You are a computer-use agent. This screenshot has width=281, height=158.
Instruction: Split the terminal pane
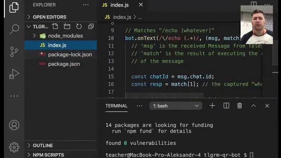tap(226, 106)
